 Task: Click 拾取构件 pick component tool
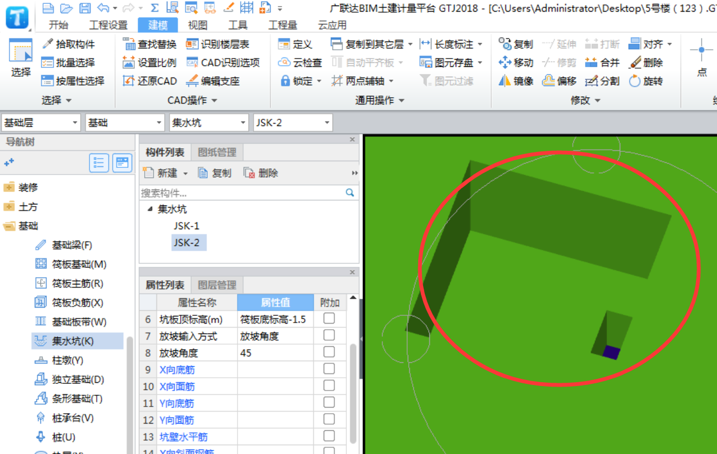68,44
